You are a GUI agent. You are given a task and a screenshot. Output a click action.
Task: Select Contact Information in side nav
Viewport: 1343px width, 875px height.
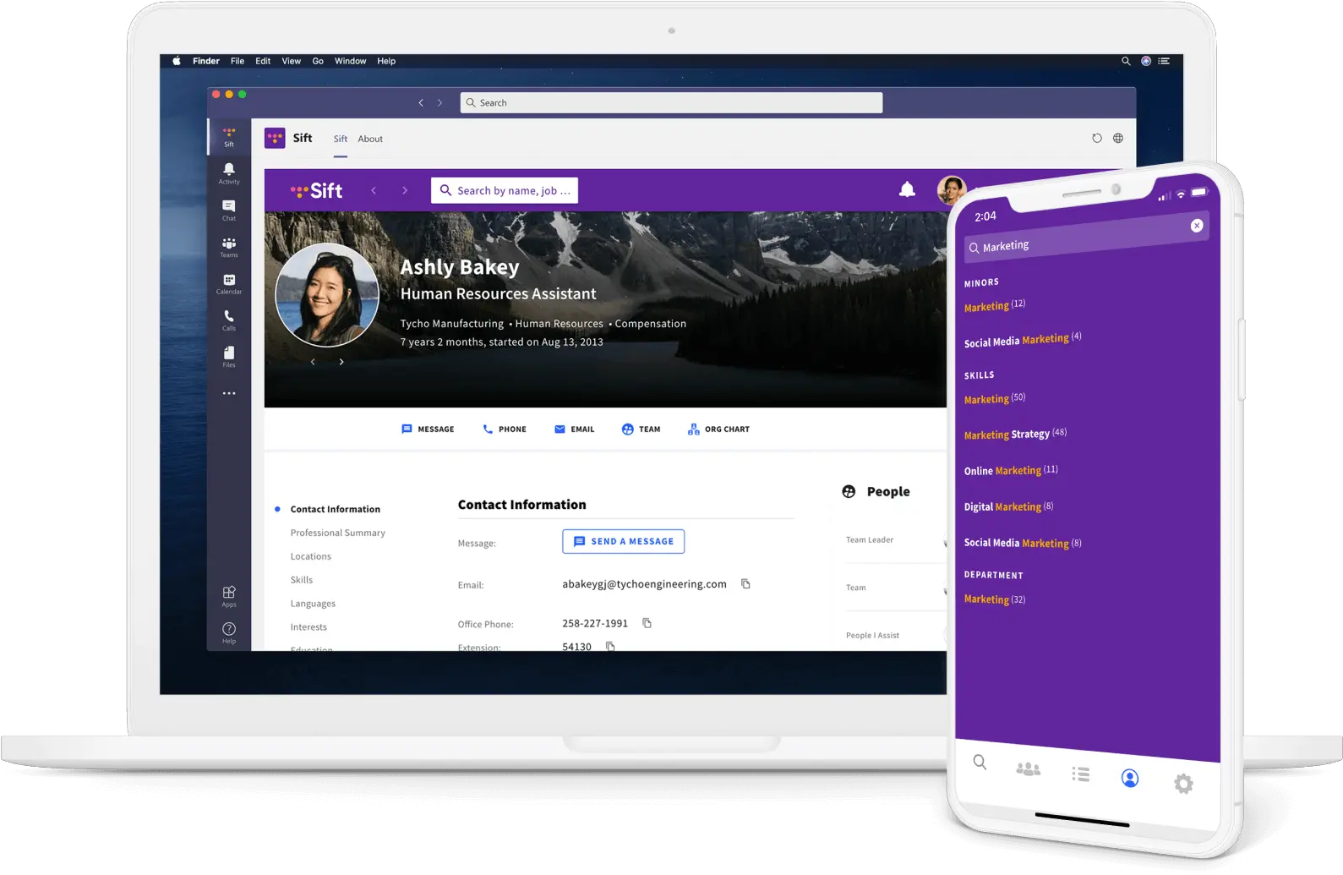(x=336, y=509)
